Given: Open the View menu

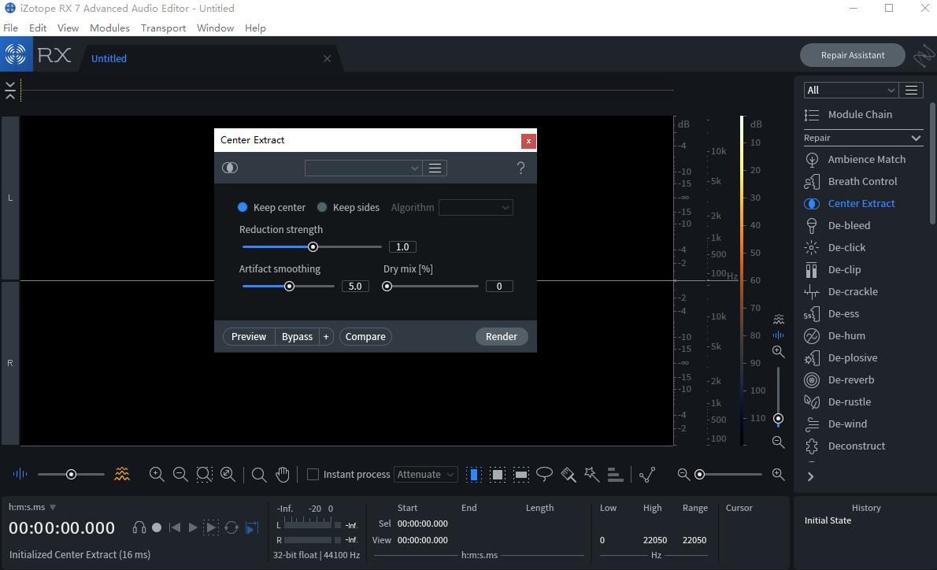Looking at the screenshot, I should pyautogui.click(x=69, y=28).
